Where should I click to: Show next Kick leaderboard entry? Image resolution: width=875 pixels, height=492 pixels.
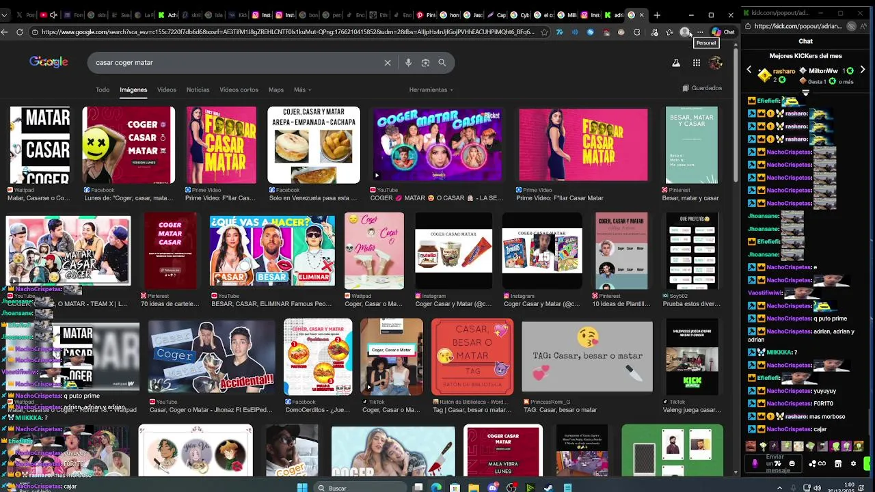tap(863, 70)
